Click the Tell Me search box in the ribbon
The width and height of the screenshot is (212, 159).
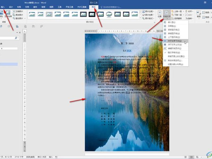(x=111, y=7)
